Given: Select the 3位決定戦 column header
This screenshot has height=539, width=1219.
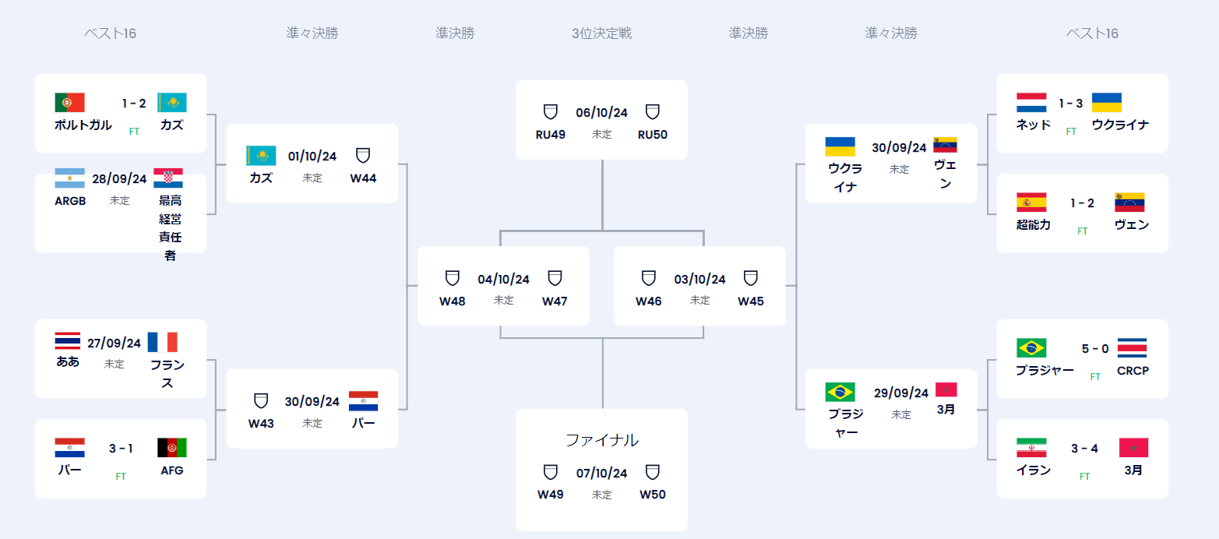Looking at the screenshot, I should (601, 33).
